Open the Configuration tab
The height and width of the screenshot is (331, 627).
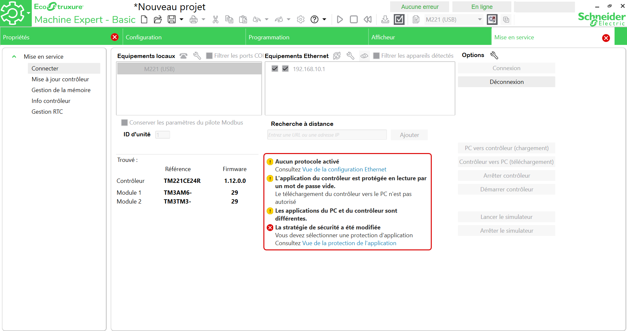(x=144, y=37)
